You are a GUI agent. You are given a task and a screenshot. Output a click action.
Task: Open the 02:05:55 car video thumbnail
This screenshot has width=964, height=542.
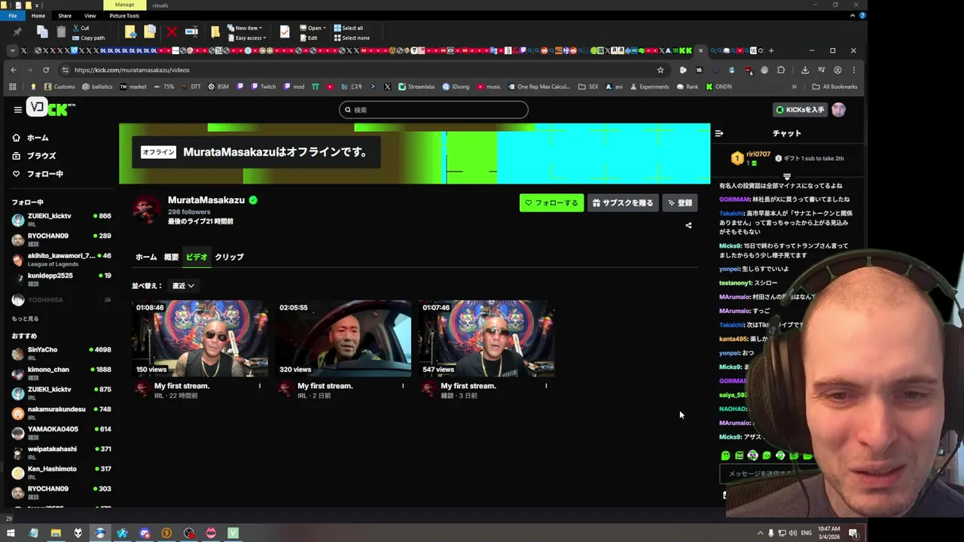pos(343,339)
